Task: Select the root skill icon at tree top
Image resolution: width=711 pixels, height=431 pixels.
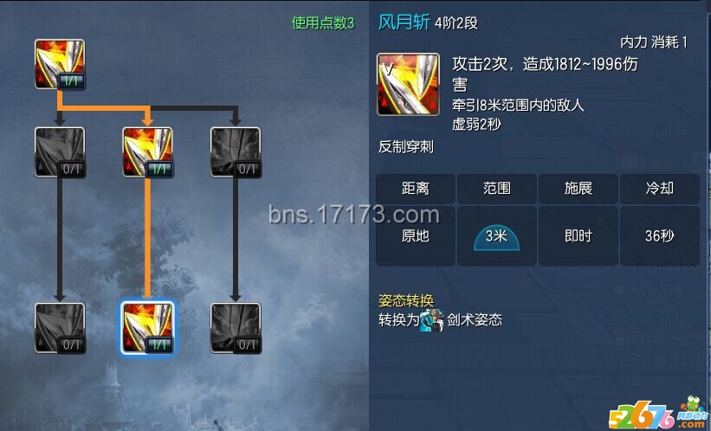Action: coord(60,64)
